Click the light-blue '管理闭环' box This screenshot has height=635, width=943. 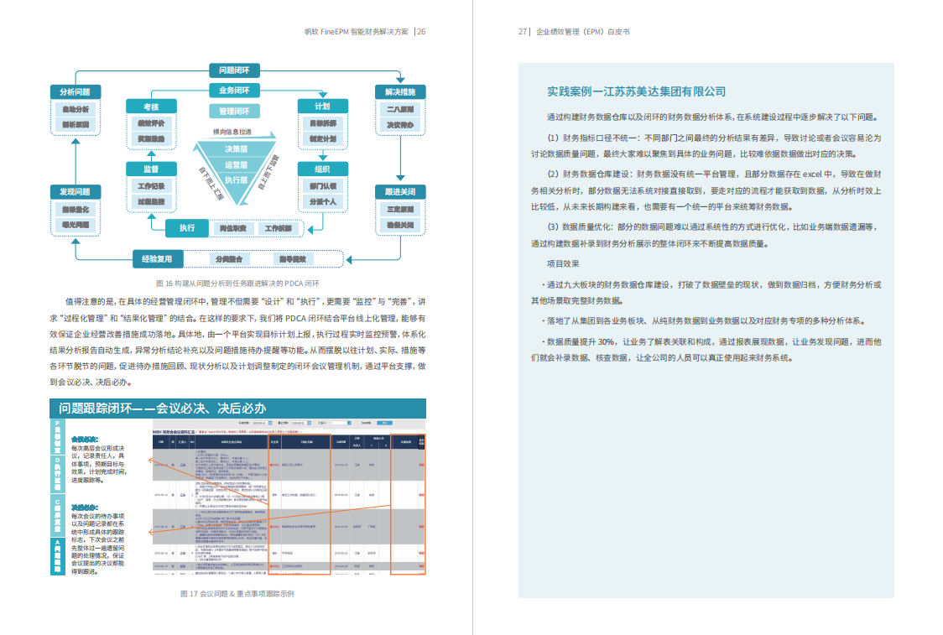pos(235,112)
